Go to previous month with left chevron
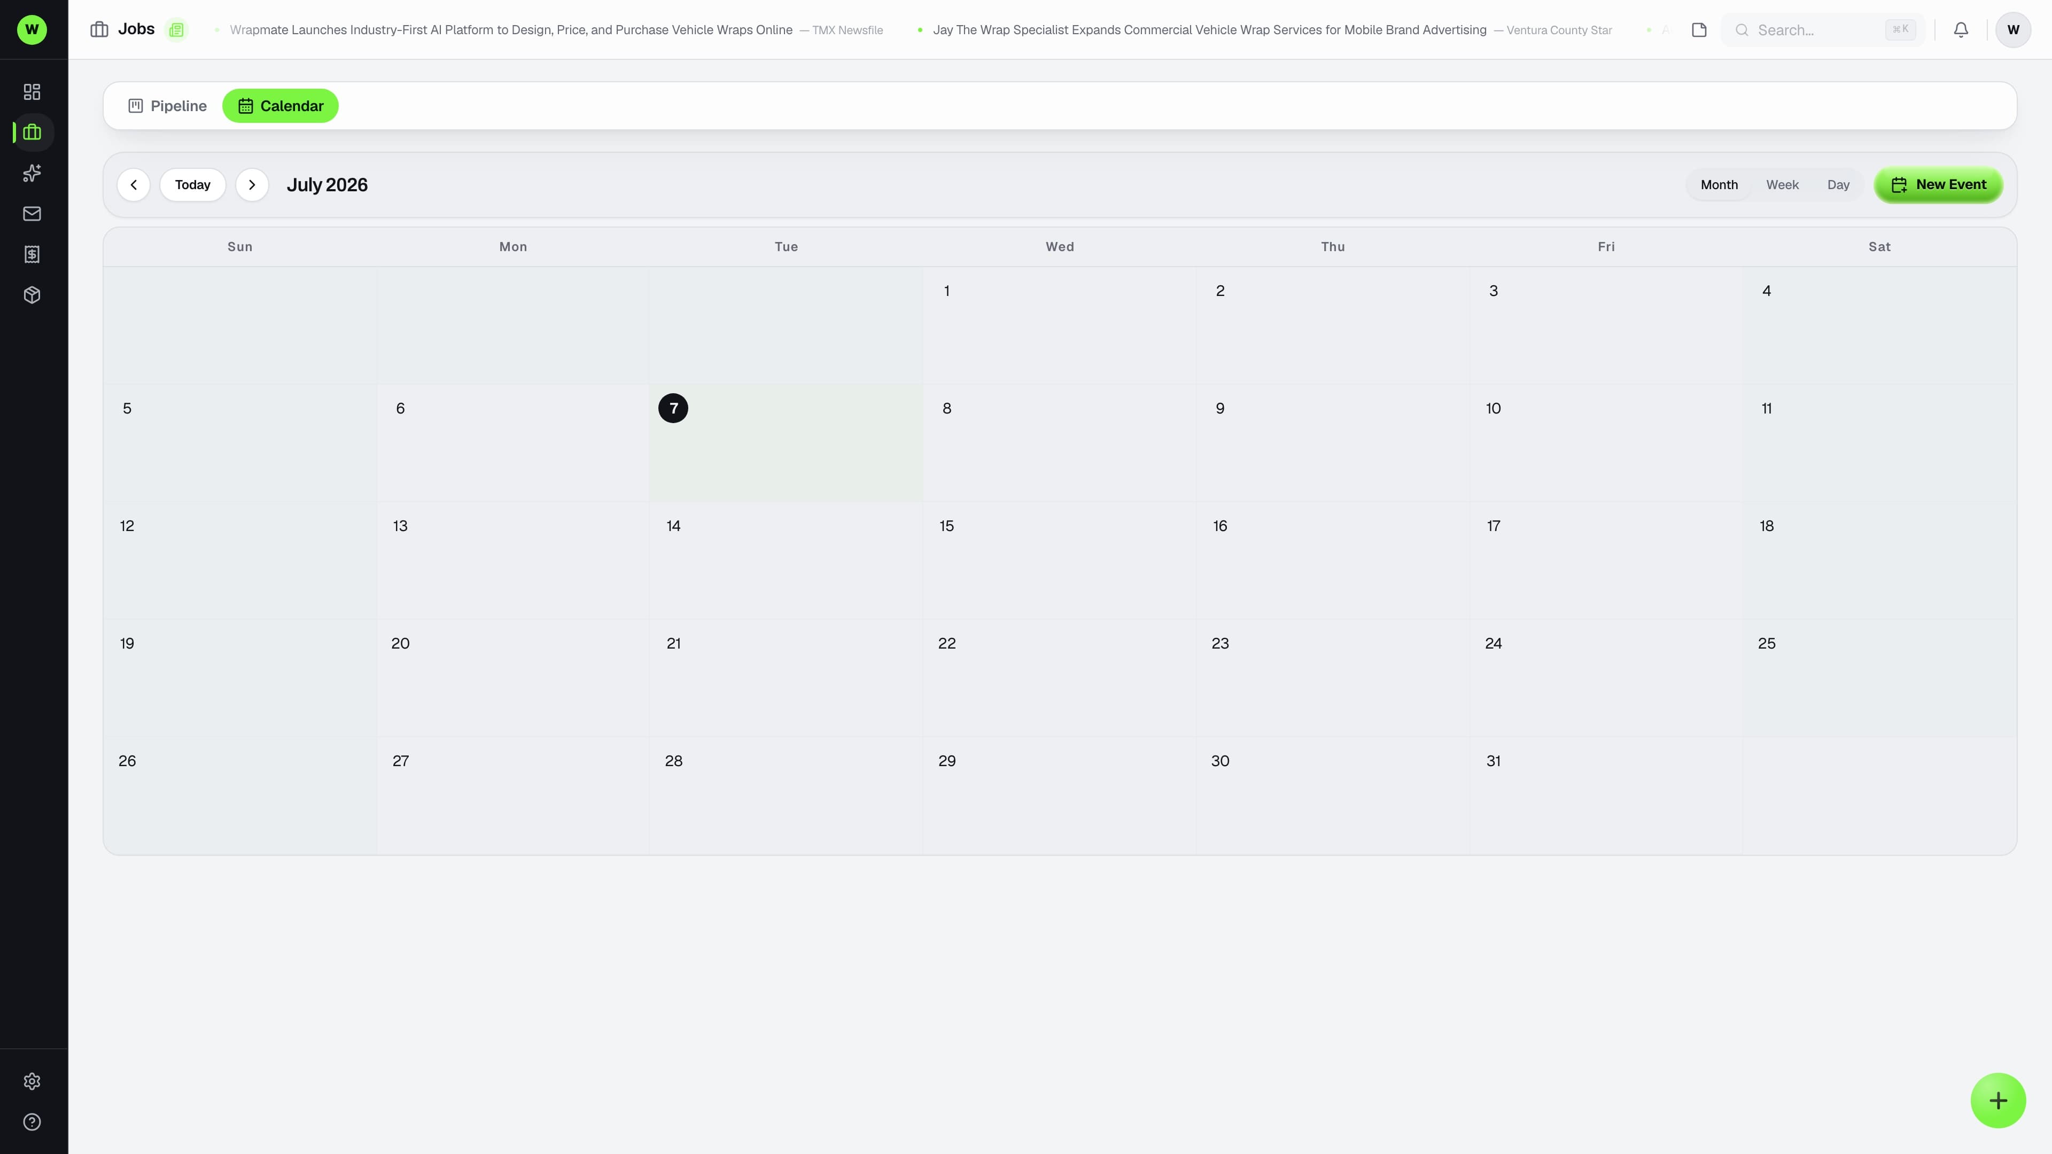2052x1154 pixels. [x=133, y=185]
